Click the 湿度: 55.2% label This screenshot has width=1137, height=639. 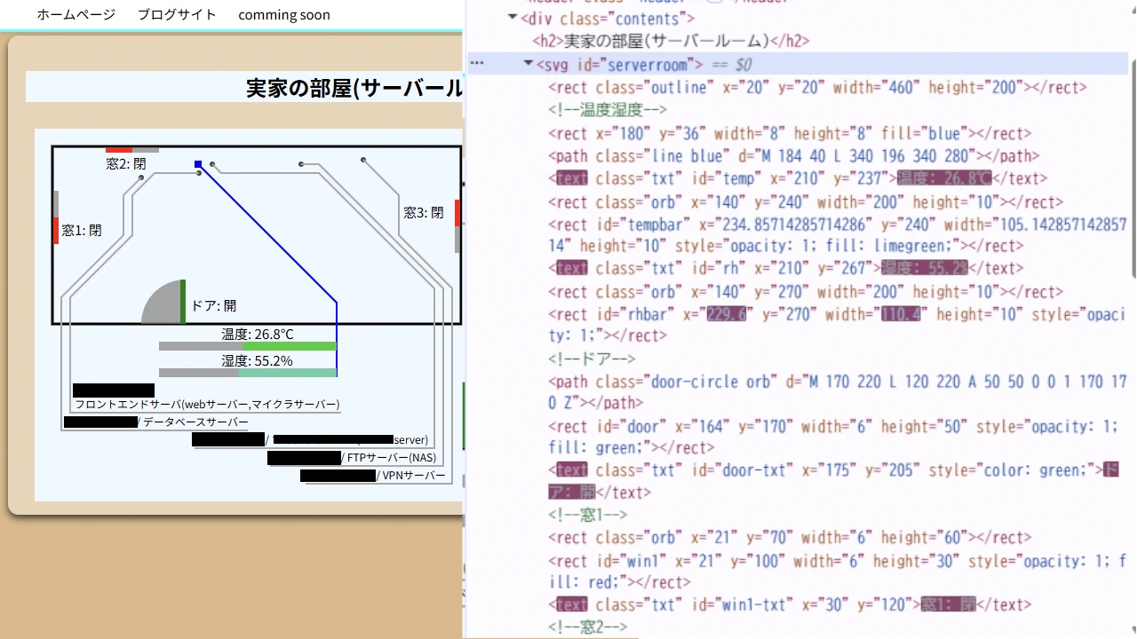pyautogui.click(x=258, y=360)
